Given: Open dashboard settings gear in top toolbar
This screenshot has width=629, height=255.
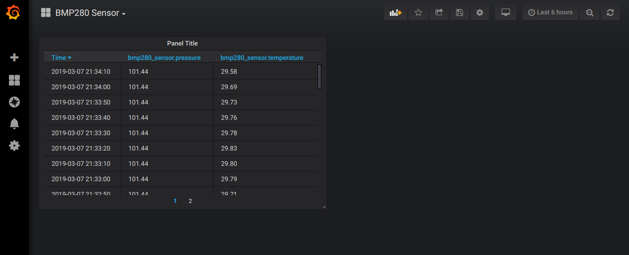Looking at the screenshot, I should click(x=479, y=13).
